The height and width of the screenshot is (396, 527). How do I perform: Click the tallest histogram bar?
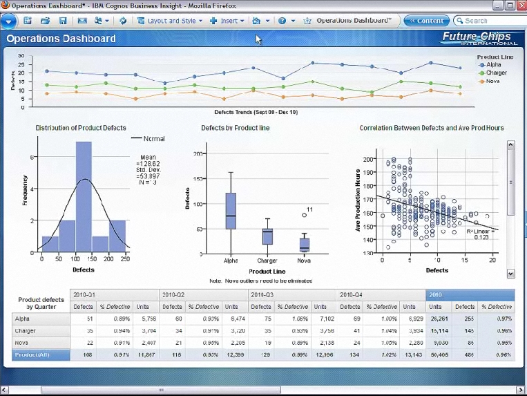(x=84, y=197)
